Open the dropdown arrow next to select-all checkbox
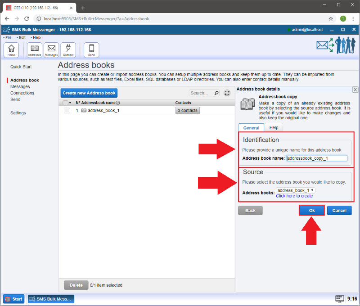This screenshot has width=360, height=306. (70, 103)
